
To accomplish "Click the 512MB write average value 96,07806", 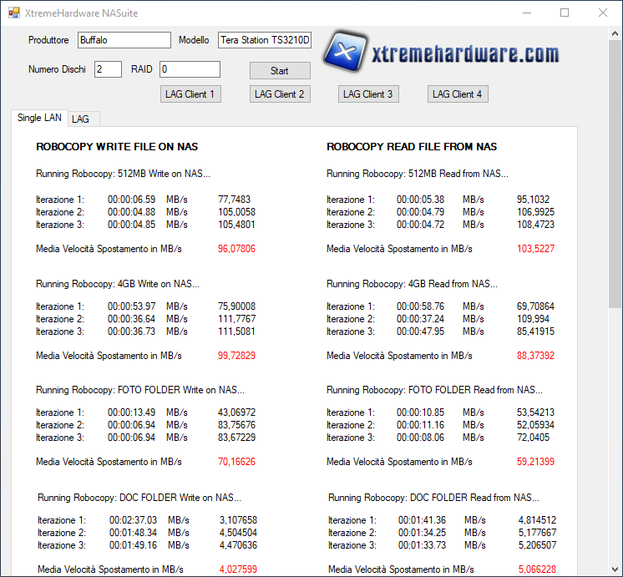I will pos(236,249).
